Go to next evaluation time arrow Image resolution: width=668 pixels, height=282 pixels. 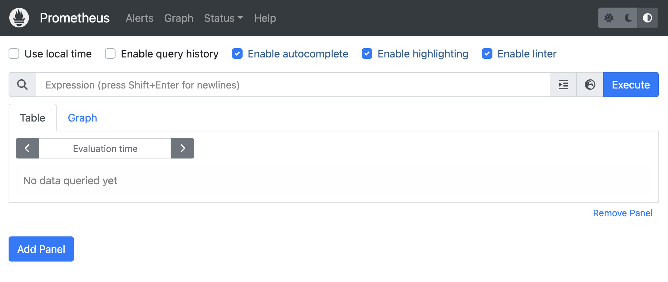click(183, 148)
